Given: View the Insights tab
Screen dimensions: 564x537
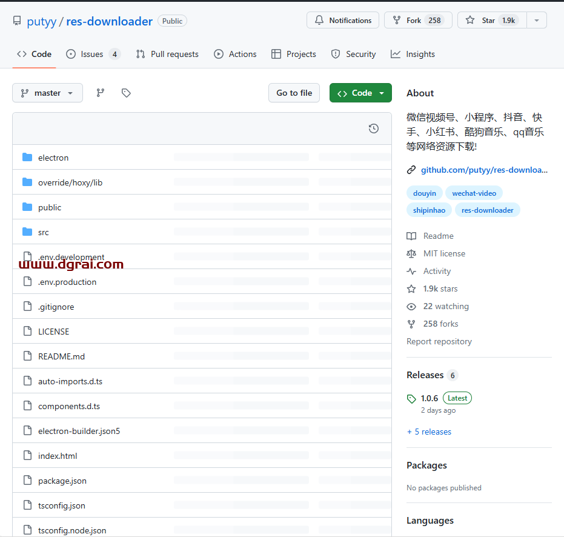Looking at the screenshot, I should (x=413, y=54).
